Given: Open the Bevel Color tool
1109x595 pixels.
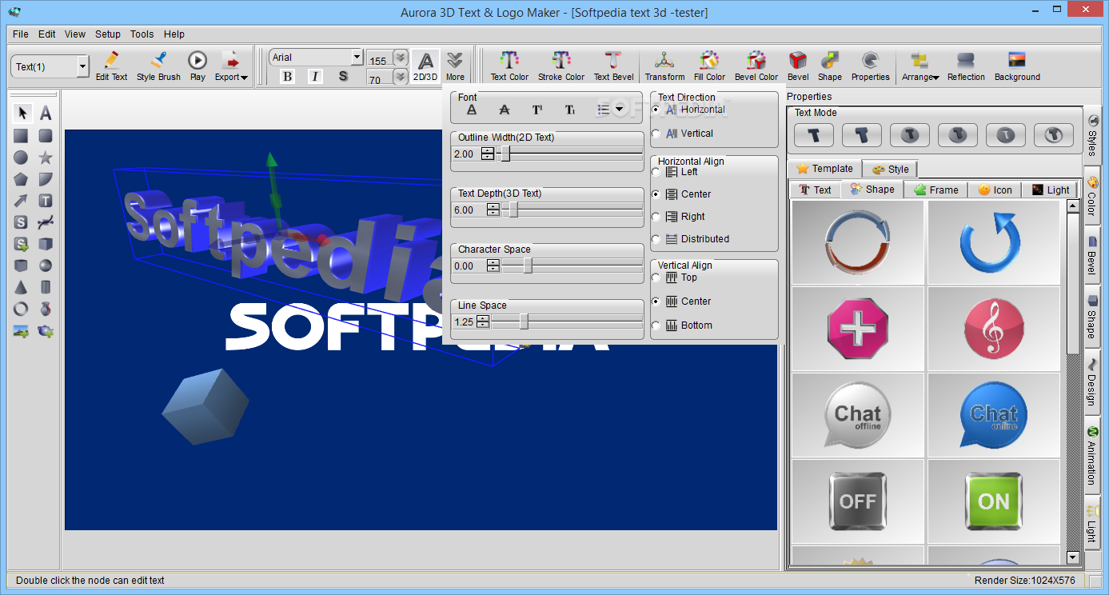Looking at the screenshot, I should point(756,66).
